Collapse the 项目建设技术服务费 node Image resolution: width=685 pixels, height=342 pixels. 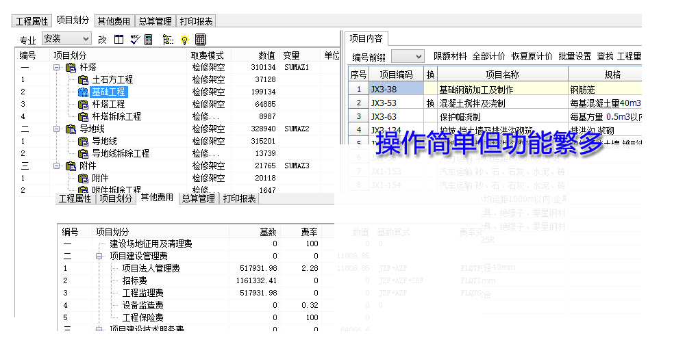(x=99, y=330)
